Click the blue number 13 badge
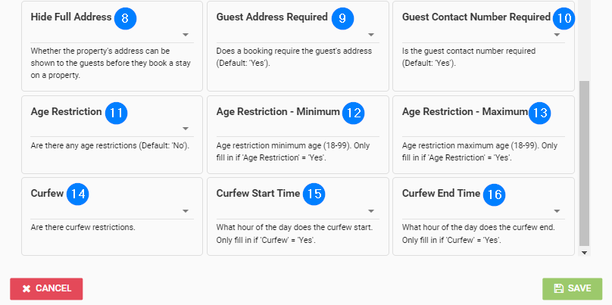 click(540, 113)
